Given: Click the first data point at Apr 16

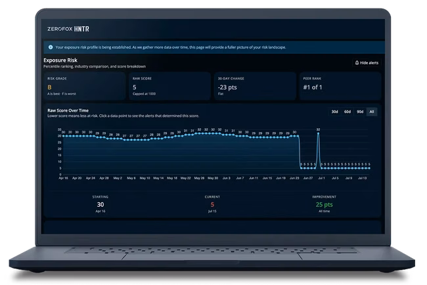Looking at the screenshot, I should (64, 136).
